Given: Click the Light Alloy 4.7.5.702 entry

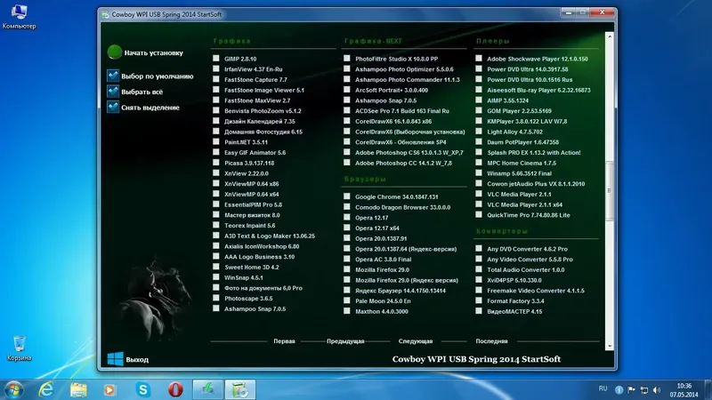Looking at the screenshot, I should point(514,132).
